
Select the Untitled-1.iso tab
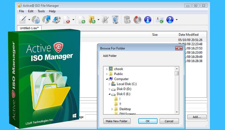point(29,28)
